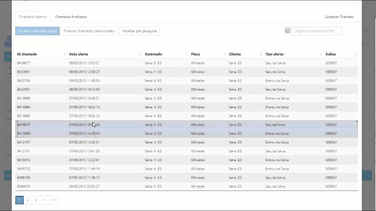
Task: Sort by Placa column arrows
Action: (x=224, y=54)
